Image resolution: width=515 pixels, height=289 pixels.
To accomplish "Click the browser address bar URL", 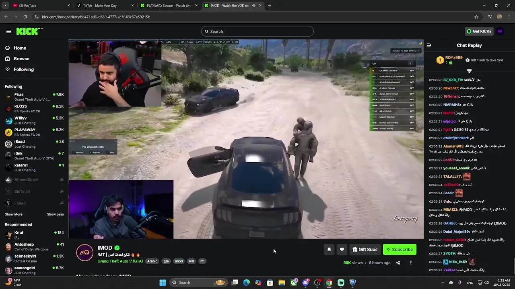I will point(96,17).
